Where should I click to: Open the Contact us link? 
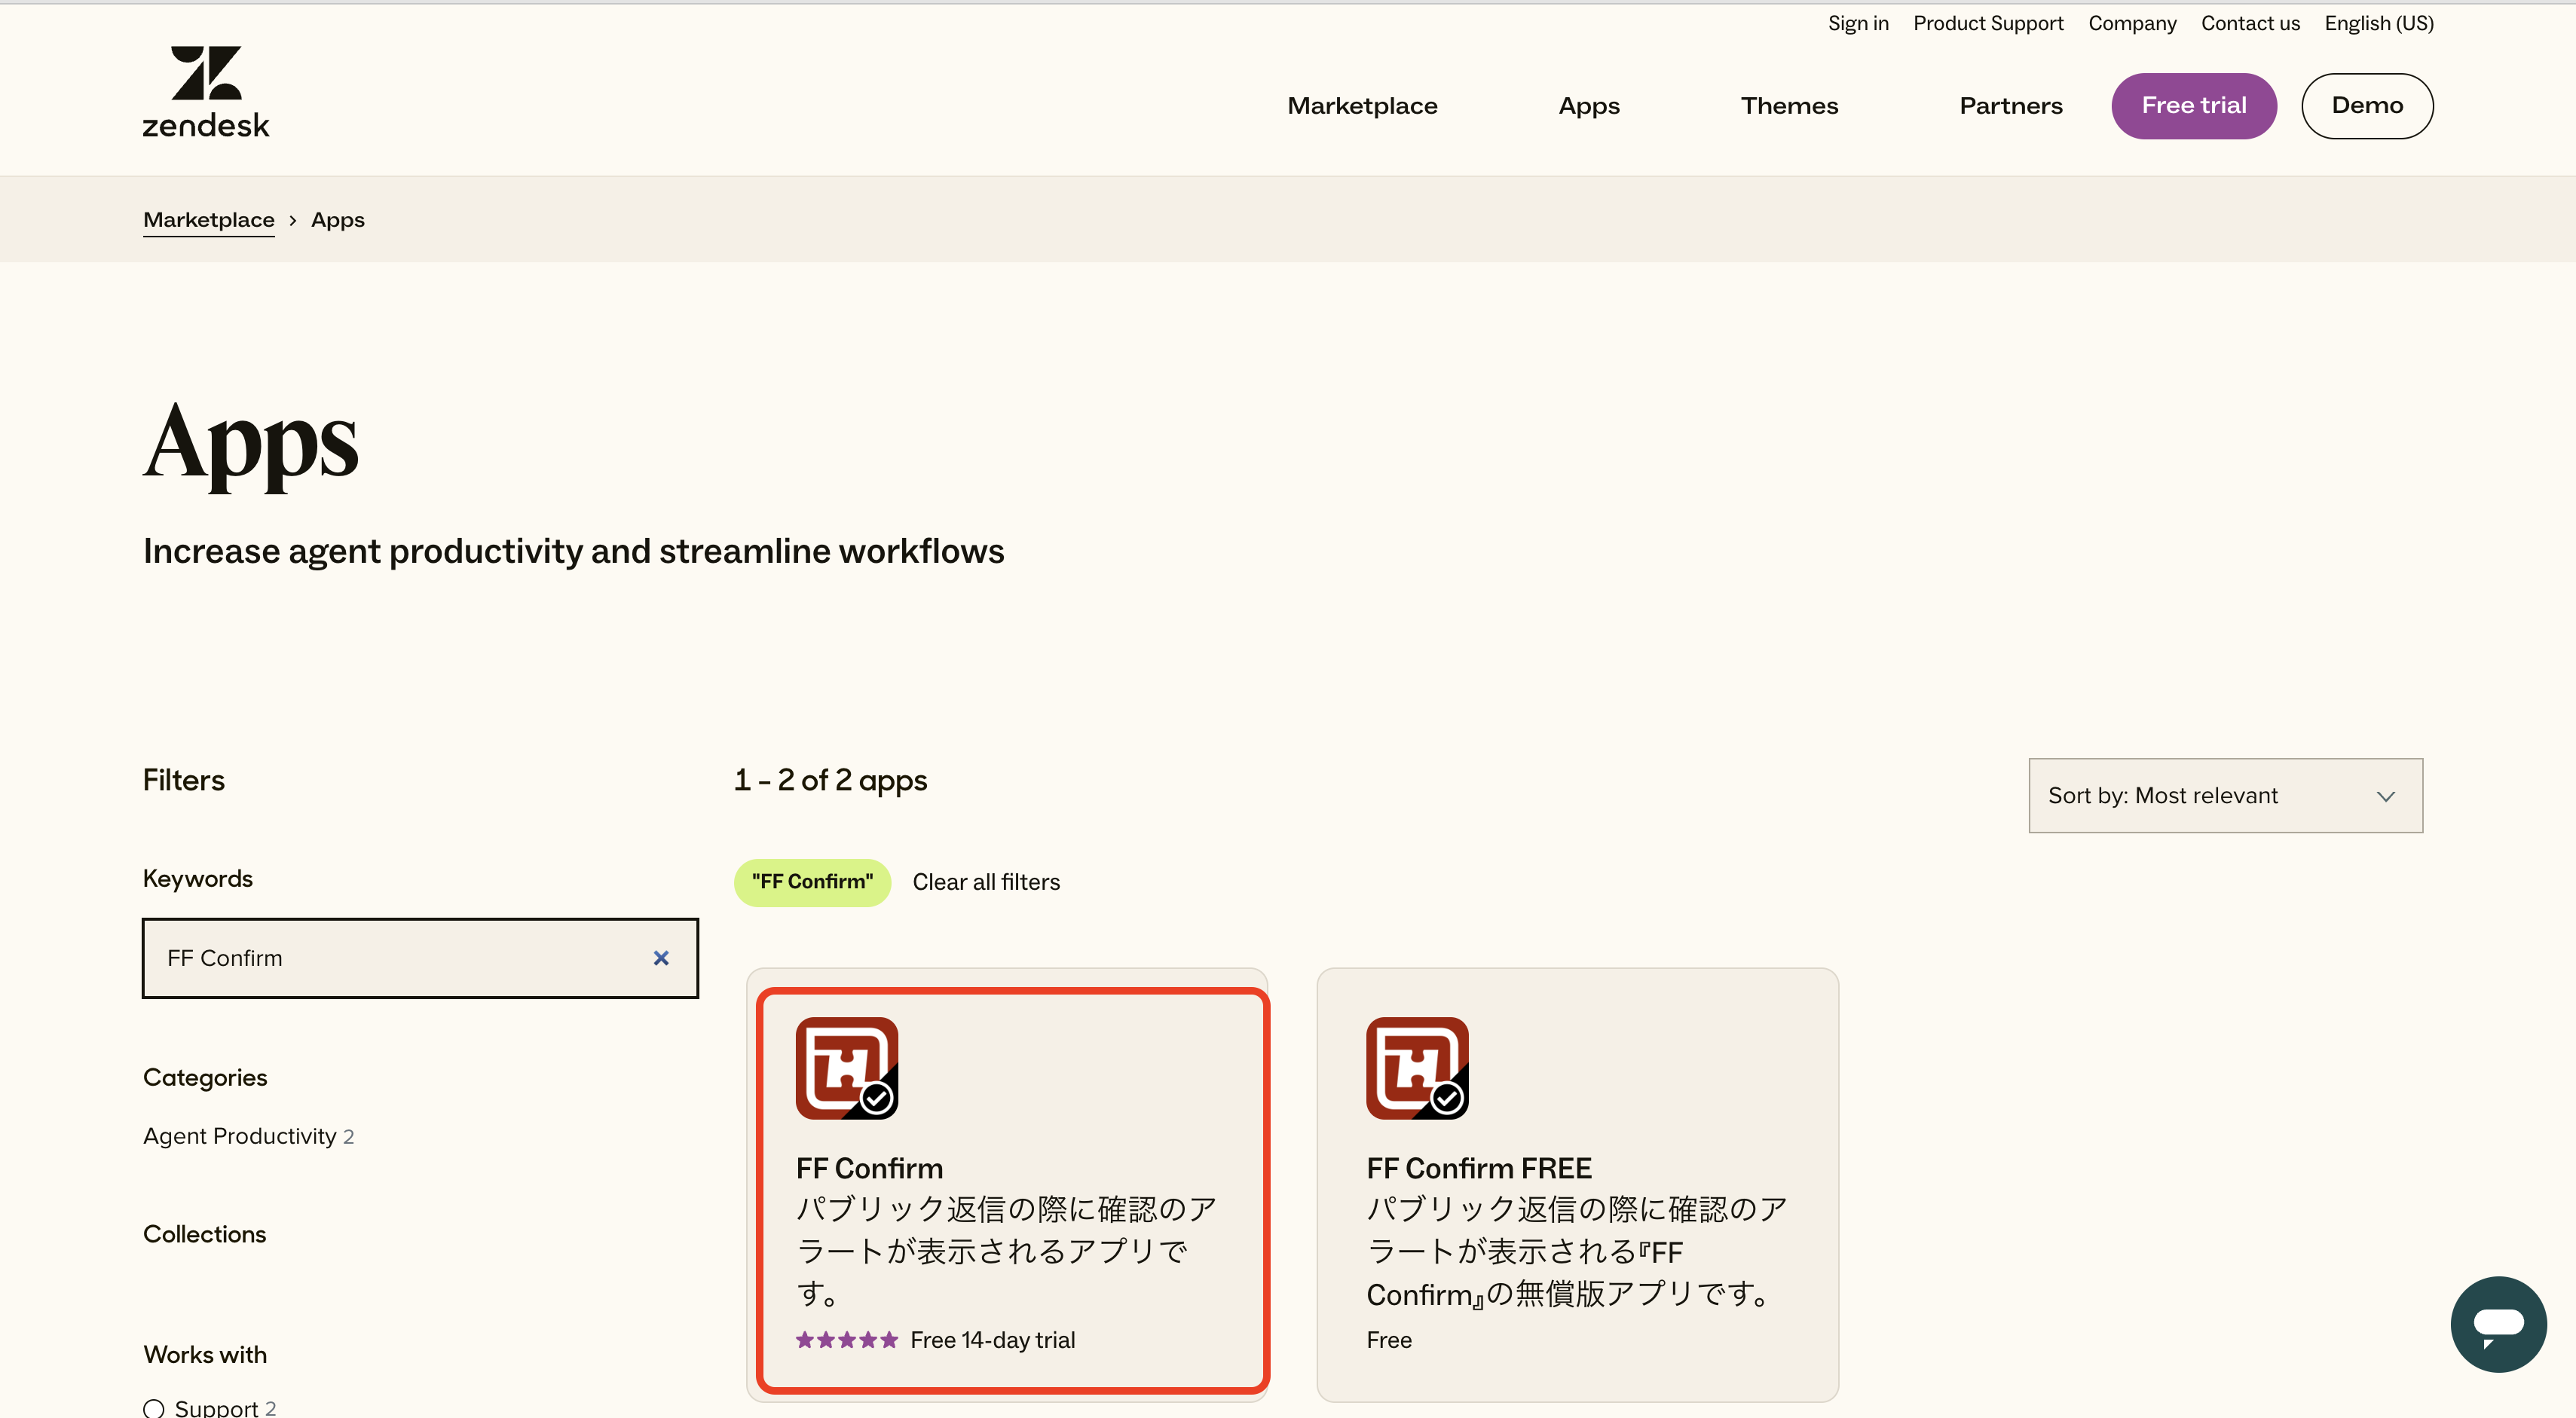[x=2250, y=23]
